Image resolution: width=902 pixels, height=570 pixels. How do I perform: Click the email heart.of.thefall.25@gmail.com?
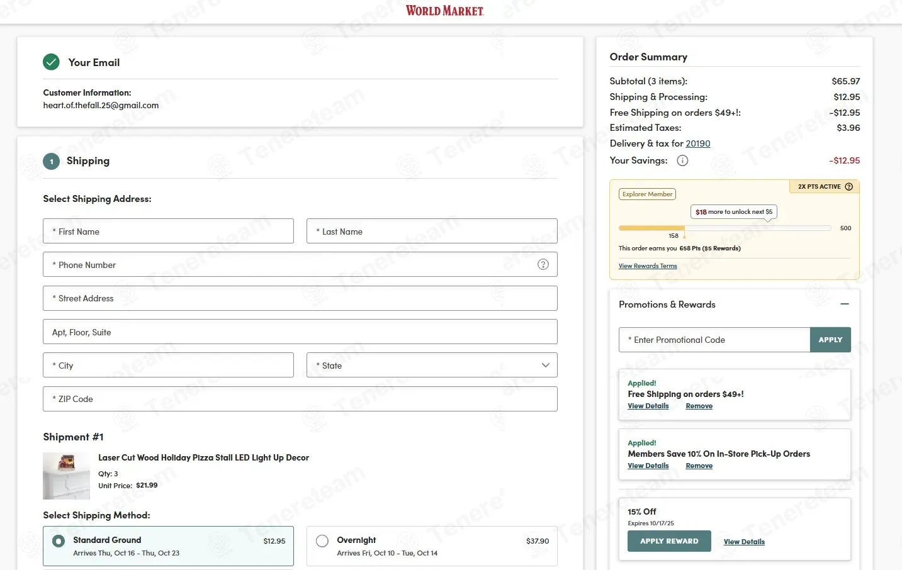pos(101,105)
